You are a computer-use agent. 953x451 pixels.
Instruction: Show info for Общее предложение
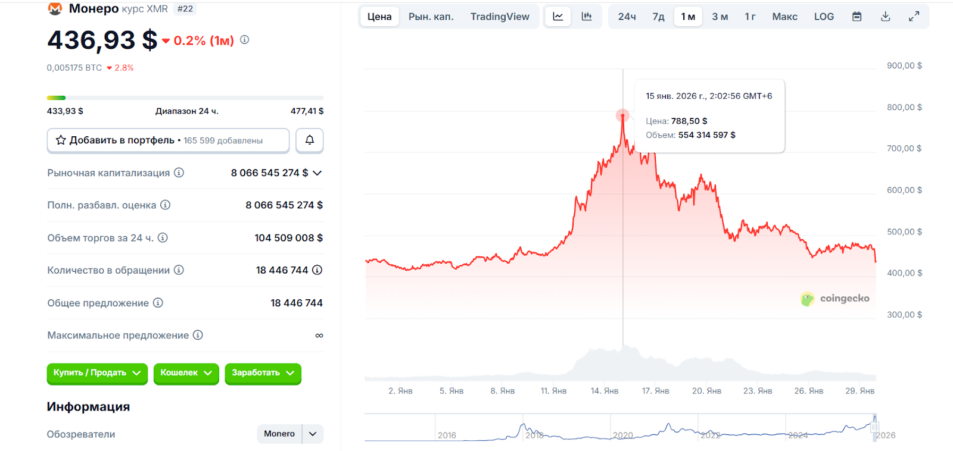[x=158, y=303]
